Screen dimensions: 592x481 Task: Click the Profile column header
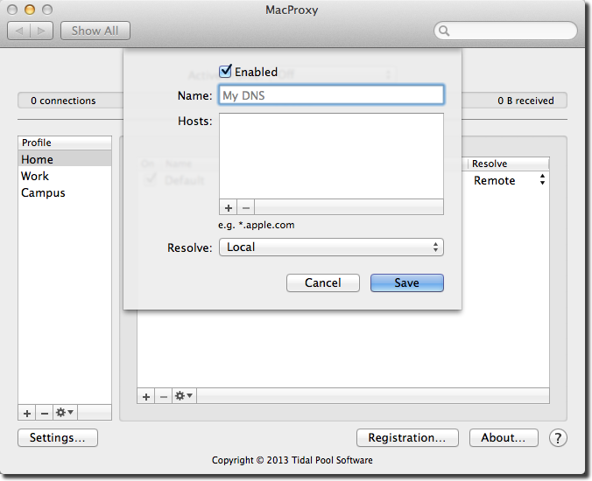(x=65, y=143)
